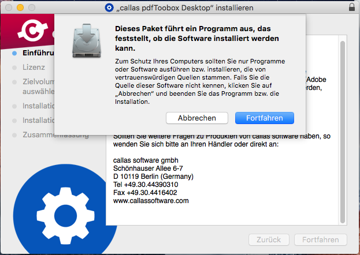
Task: Click the vertical scrollbar of intro text
Action: (343, 132)
